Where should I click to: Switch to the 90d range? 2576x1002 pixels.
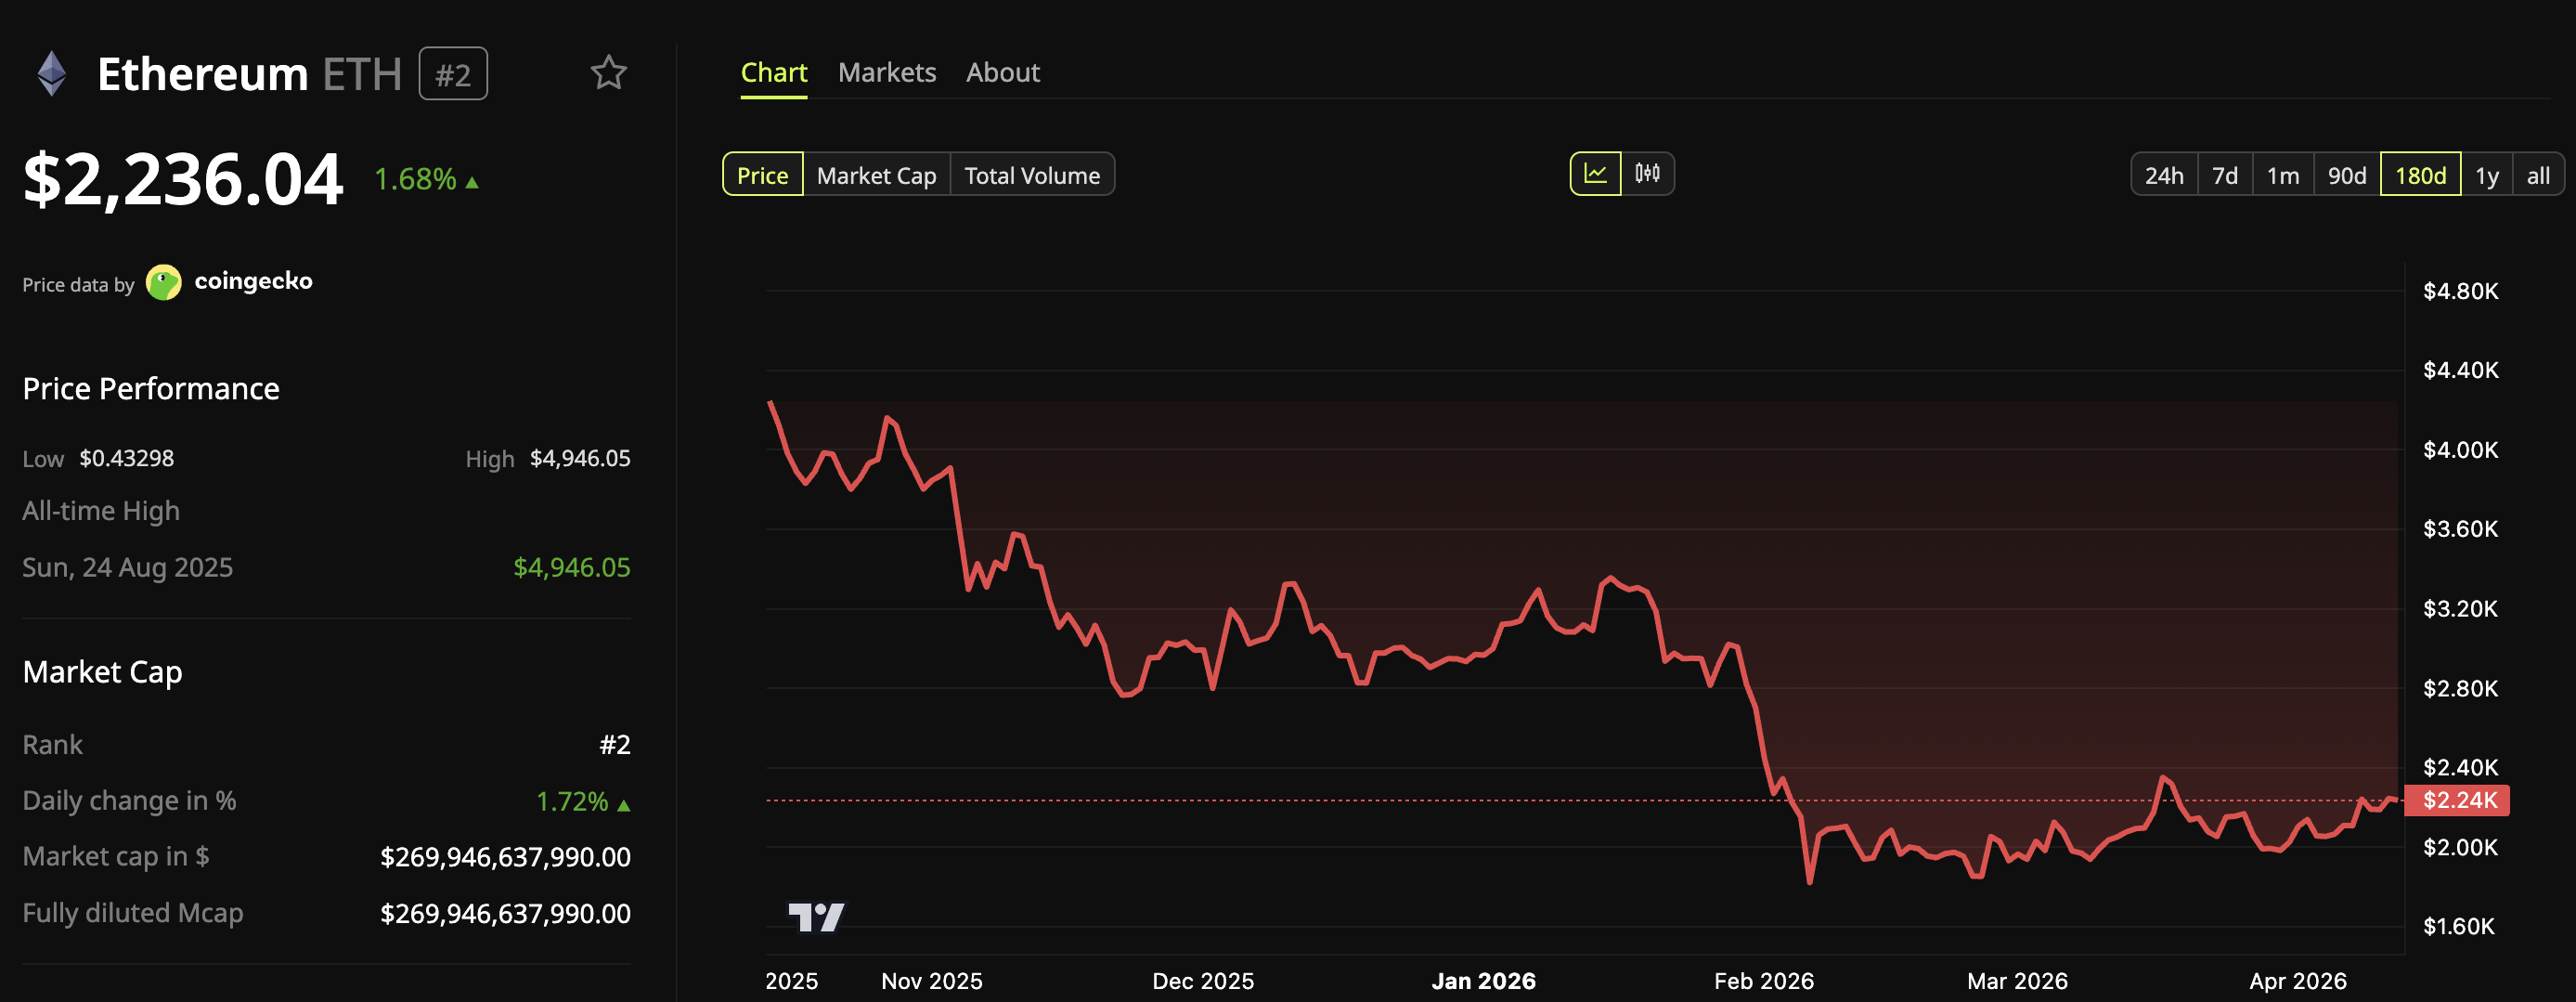[2346, 174]
